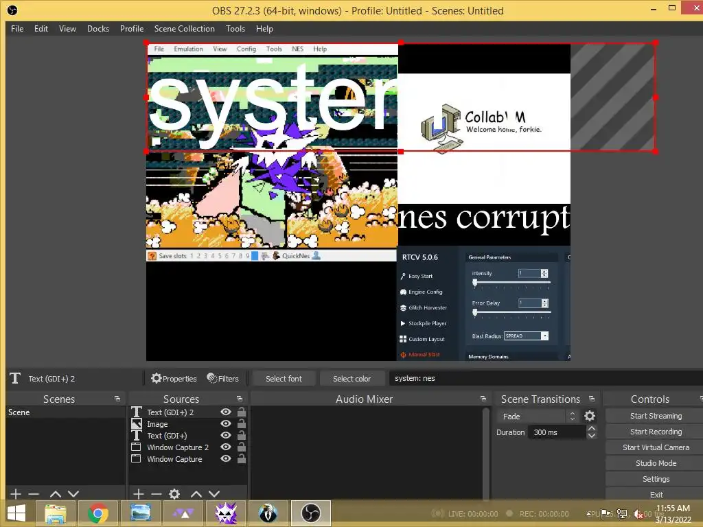703x527 pixels.
Task: Open the Docks menu
Action: click(x=98, y=29)
